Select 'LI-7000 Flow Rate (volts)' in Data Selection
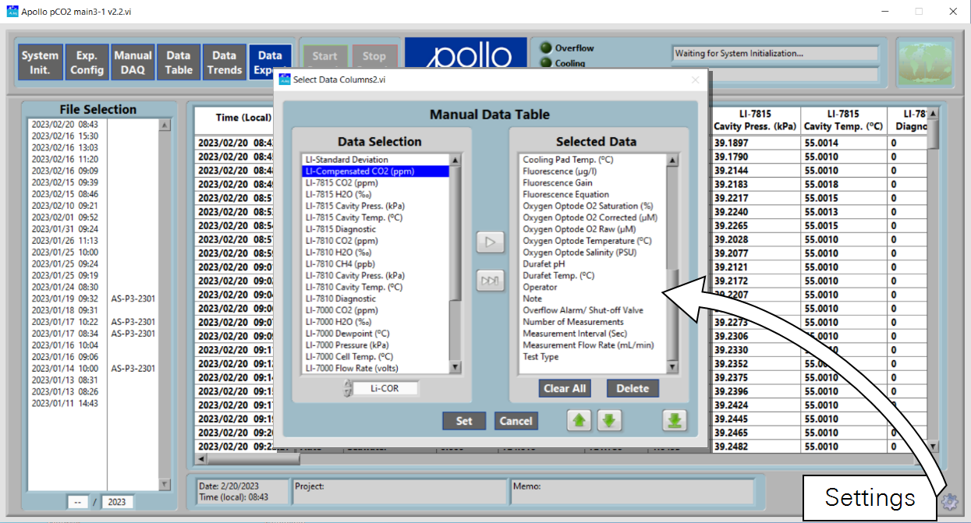 pyautogui.click(x=376, y=369)
